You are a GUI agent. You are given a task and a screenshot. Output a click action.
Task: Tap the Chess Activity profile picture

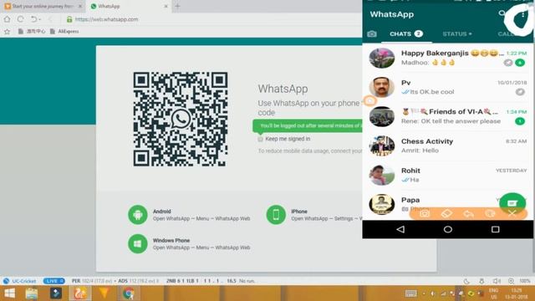tap(382, 145)
